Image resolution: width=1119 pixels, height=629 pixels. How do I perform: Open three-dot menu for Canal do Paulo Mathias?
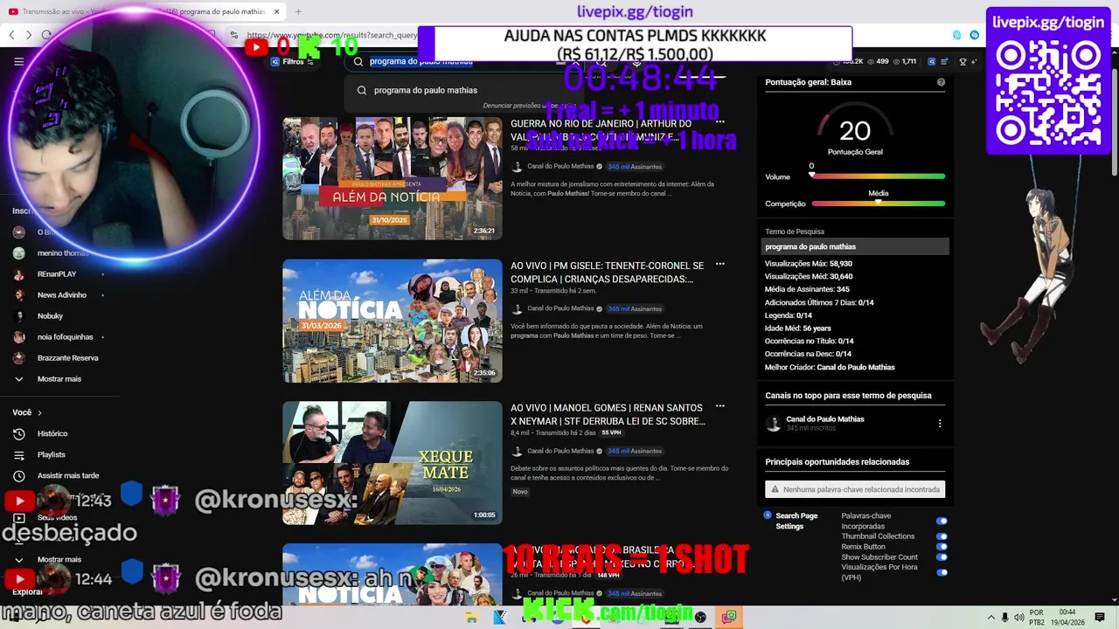pyautogui.click(x=940, y=424)
